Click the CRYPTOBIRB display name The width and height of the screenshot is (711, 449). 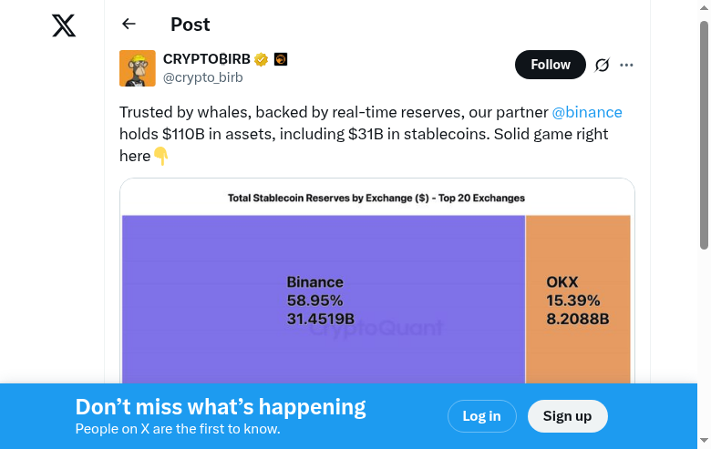click(x=206, y=59)
